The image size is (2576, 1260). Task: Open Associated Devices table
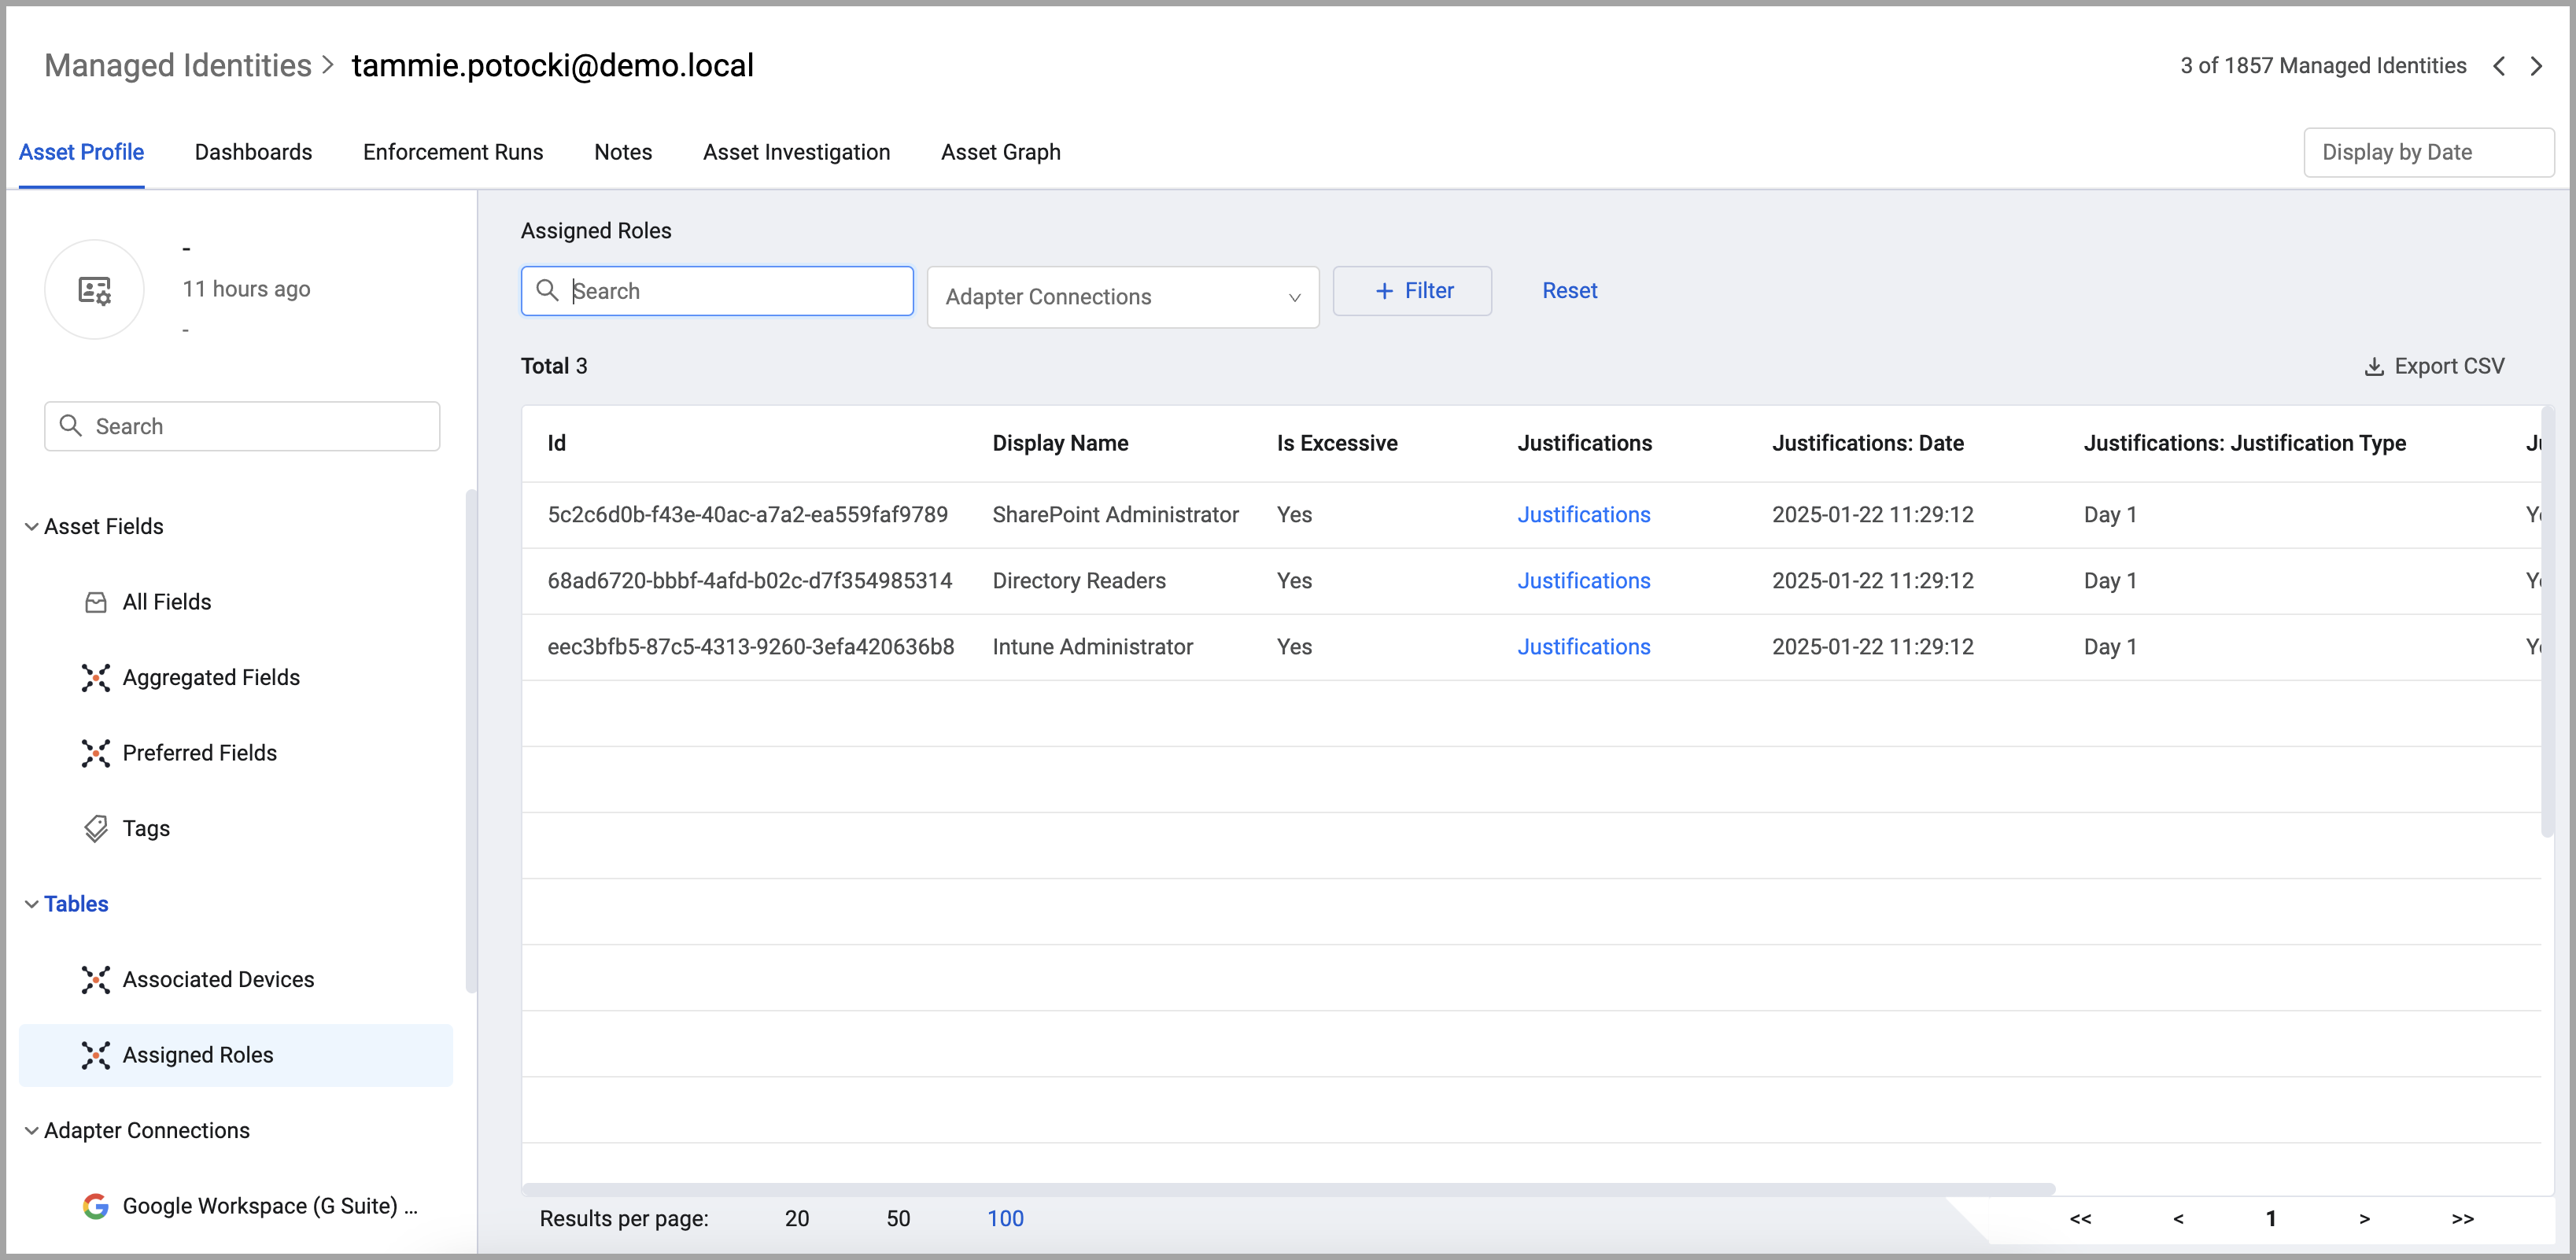click(x=217, y=979)
